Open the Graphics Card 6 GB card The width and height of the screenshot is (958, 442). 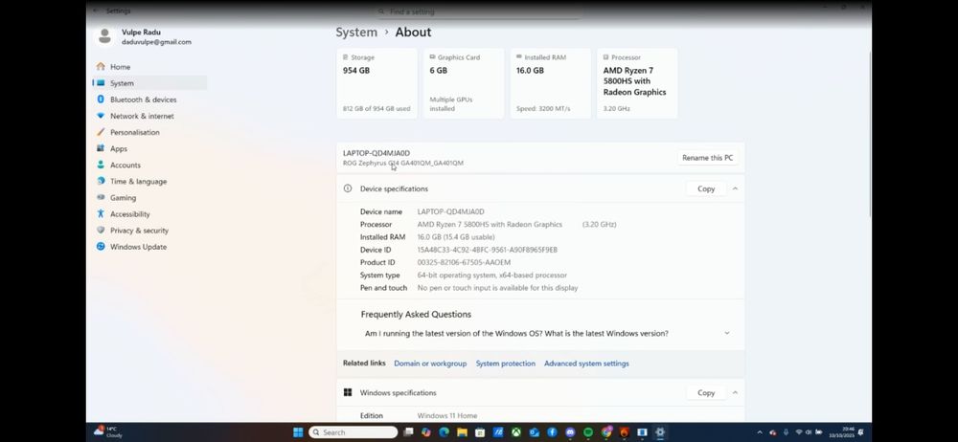click(x=463, y=83)
